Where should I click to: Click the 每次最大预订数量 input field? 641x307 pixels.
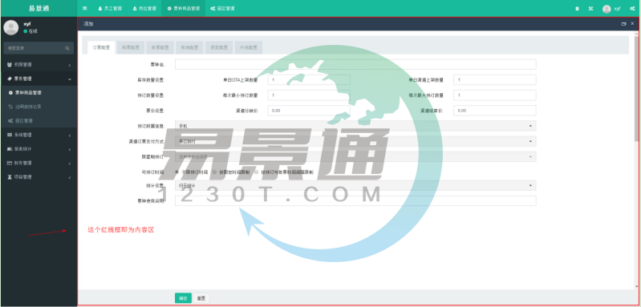click(x=495, y=95)
